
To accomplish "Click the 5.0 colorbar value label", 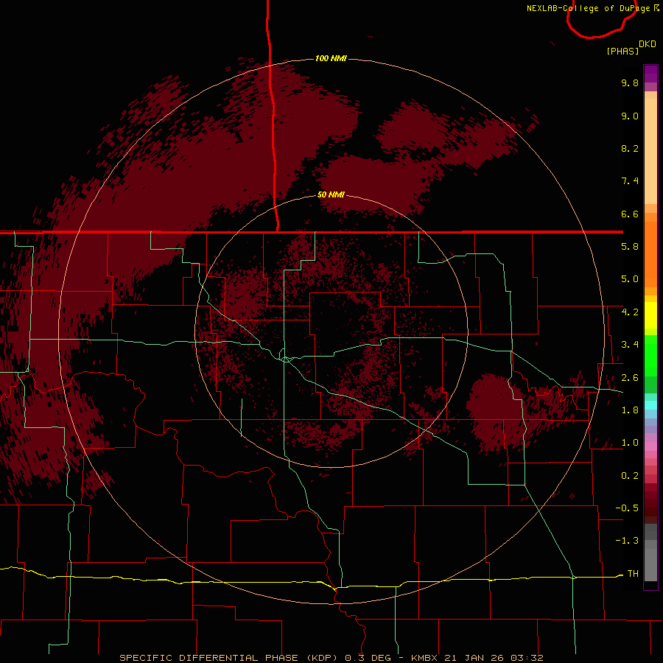I will tap(630, 279).
